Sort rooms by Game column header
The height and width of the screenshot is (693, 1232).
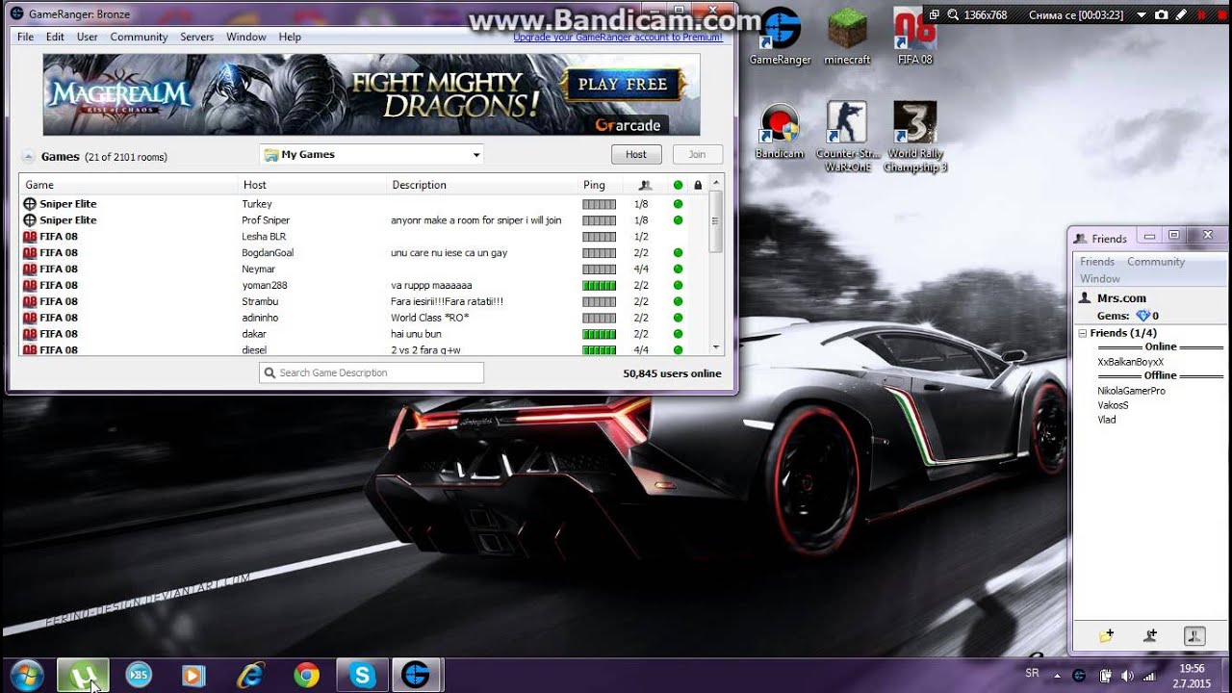click(128, 185)
